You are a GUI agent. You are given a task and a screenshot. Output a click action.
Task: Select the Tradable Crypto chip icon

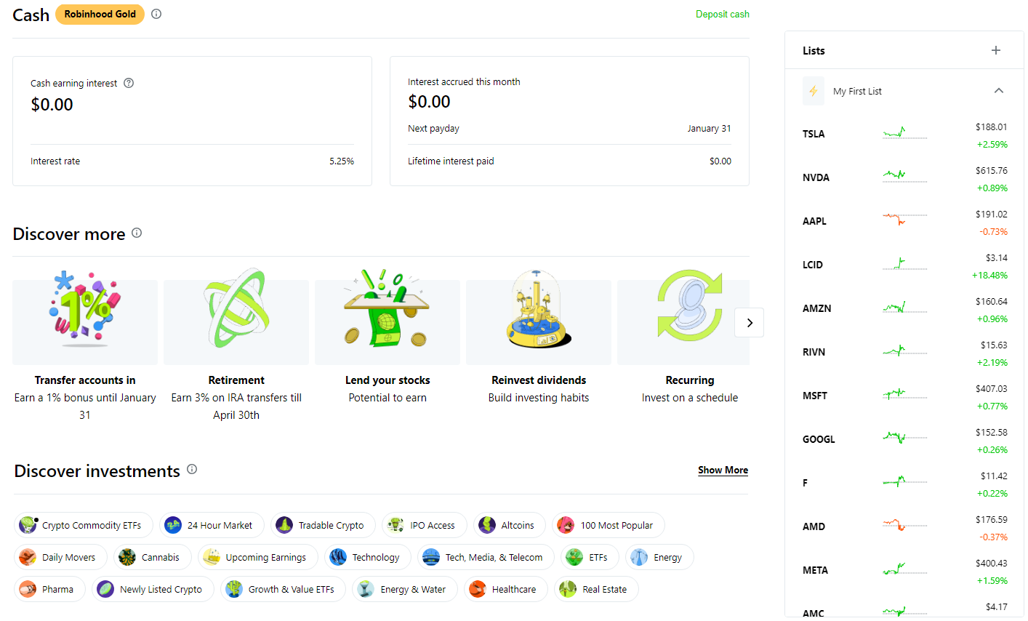(284, 525)
